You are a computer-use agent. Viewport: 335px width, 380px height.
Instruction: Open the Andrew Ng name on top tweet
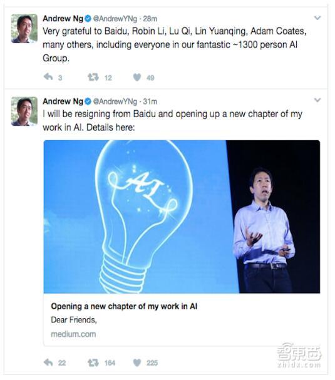click(x=63, y=19)
